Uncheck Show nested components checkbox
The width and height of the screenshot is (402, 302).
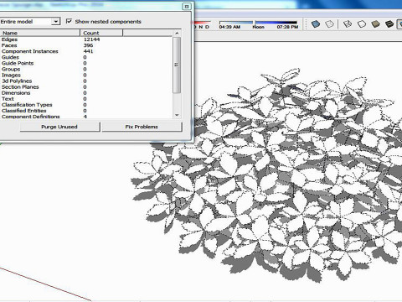coord(69,21)
